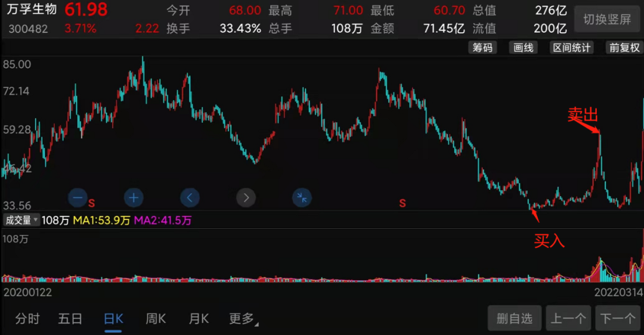Select the 周K tab
The image size is (644, 335).
click(x=156, y=318)
